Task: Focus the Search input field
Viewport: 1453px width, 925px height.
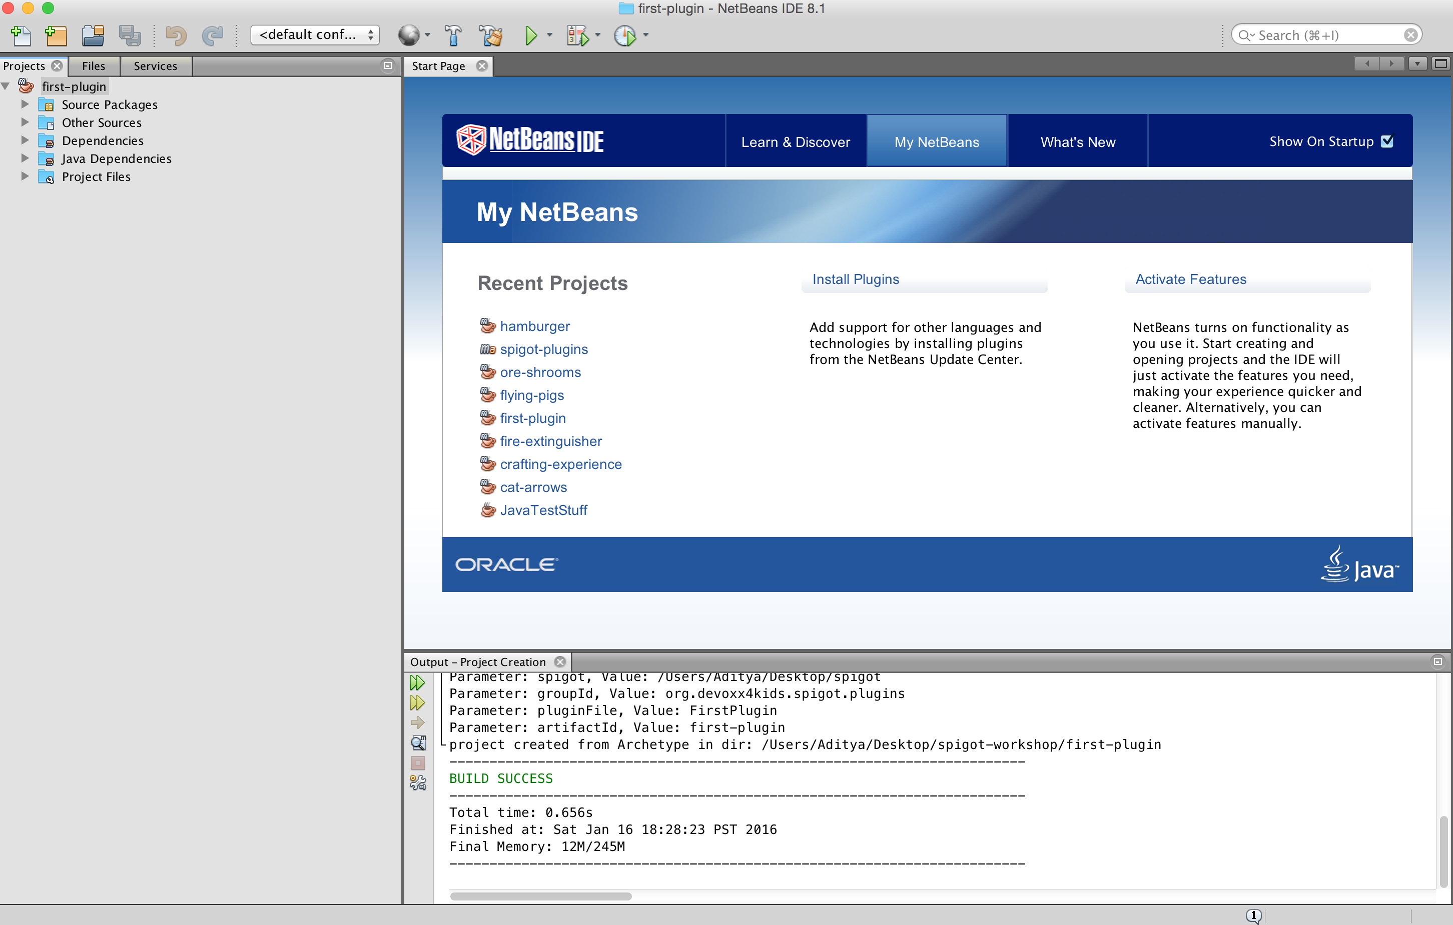Action: 1326,35
